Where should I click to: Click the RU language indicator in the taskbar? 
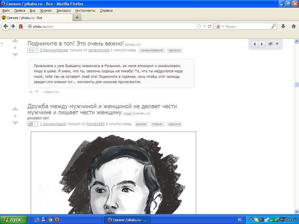point(240,220)
